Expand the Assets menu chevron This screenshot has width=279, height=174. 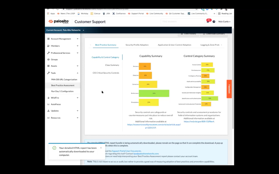[77, 66]
